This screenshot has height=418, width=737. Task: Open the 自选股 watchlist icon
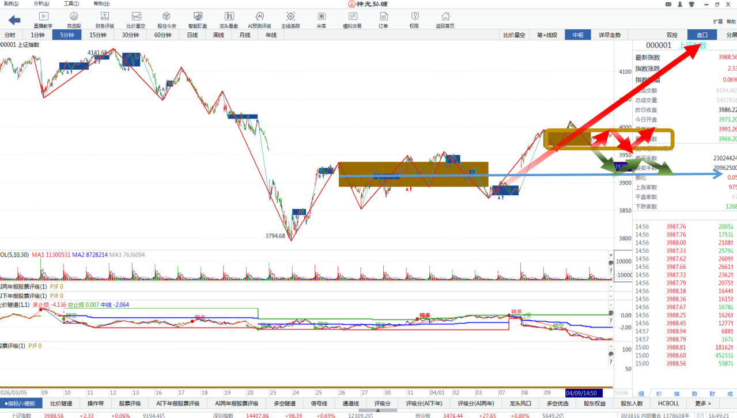pyautogui.click(x=74, y=20)
